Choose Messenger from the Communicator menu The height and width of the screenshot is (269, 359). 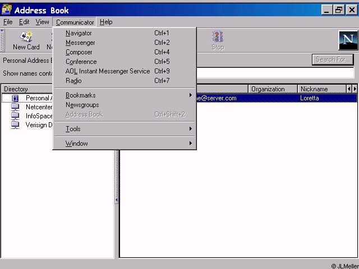click(x=125, y=43)
